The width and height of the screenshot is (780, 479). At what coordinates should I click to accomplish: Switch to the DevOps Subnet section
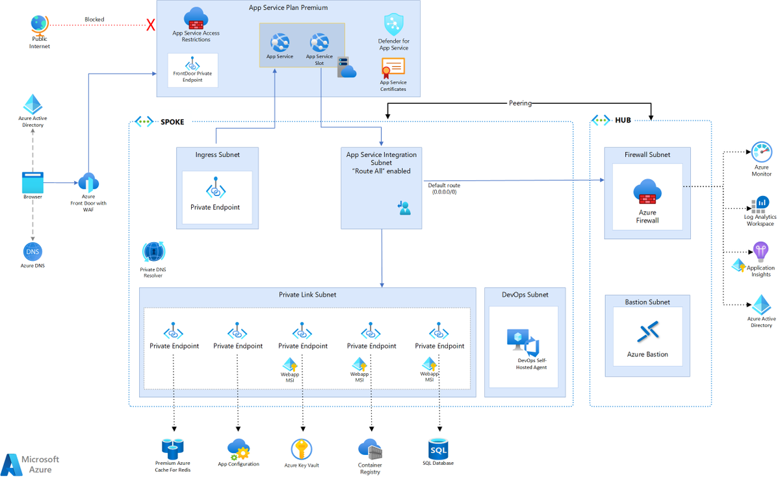(x=523, y=295)
